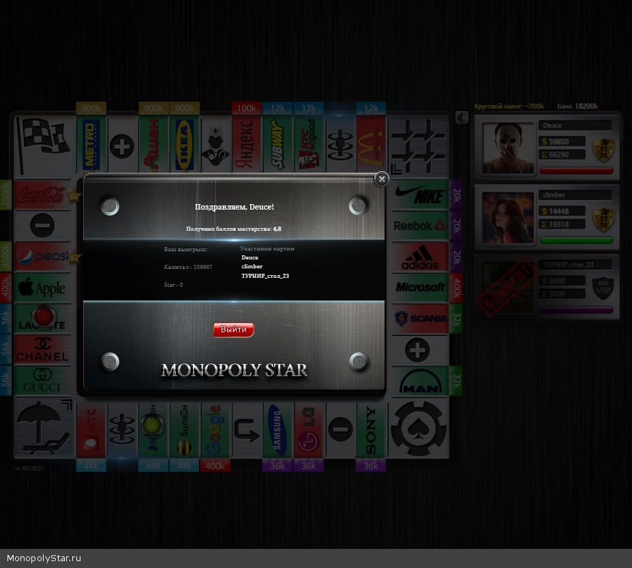
Task: Open the ТУРНИР_стол_23 bankrupt player avatar
Action: (508, 287)
